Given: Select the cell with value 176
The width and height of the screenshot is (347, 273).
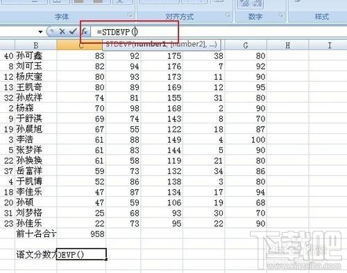Looking at the screenshot, I should pos(162,66).
